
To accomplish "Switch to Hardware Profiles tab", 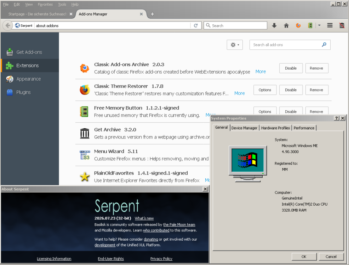I will [x=275, y=128].
